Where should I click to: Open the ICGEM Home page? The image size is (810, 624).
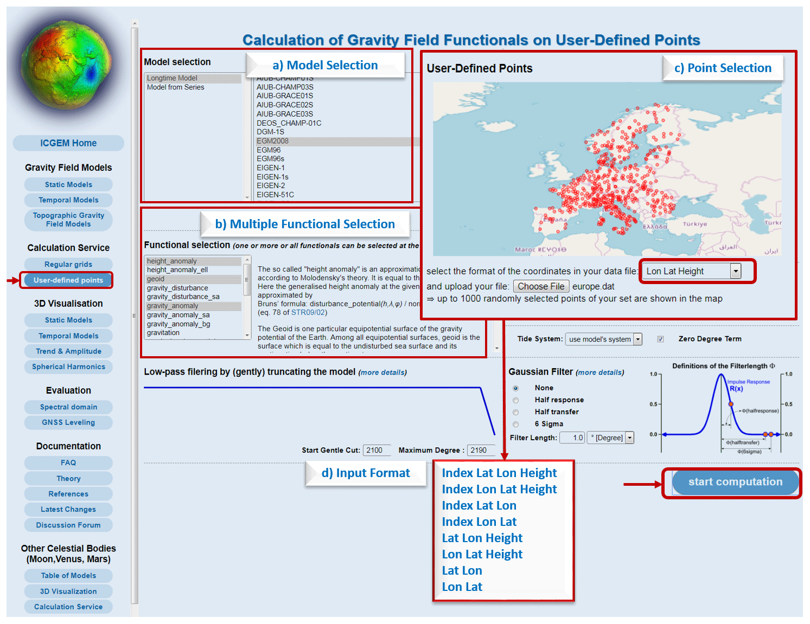[68, 143]
